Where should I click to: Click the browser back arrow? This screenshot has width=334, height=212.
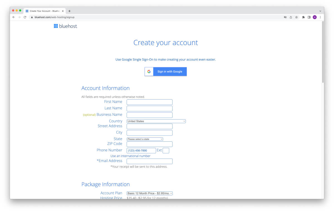point(14,17)
